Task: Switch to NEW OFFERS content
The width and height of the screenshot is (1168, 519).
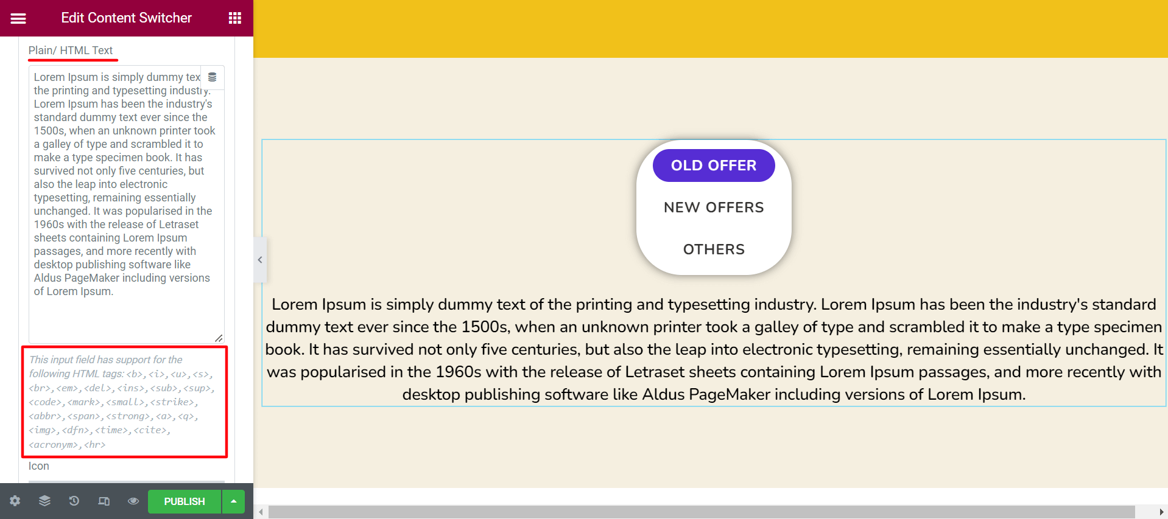Action: click(714, 207)
